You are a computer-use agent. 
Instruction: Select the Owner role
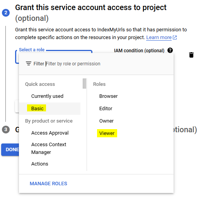click(x=106, y=121)
